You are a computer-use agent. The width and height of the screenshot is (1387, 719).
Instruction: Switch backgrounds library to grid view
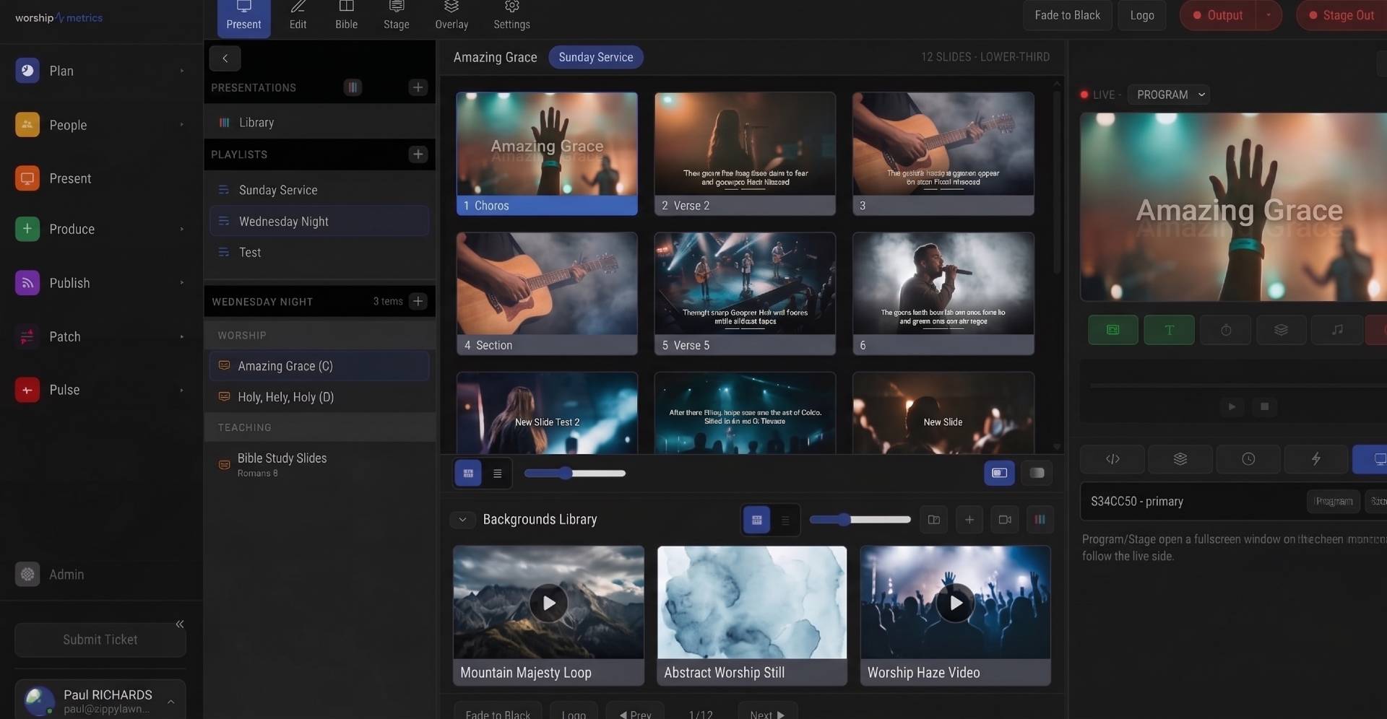tap(756, 520)
